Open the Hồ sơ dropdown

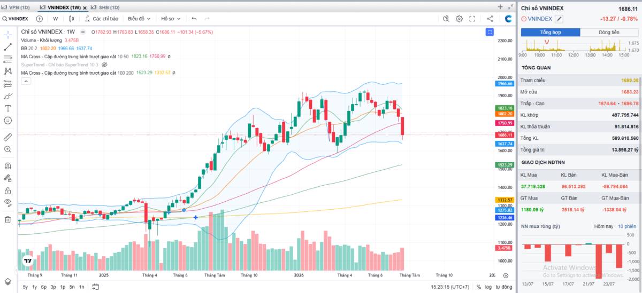pos(171,19)
